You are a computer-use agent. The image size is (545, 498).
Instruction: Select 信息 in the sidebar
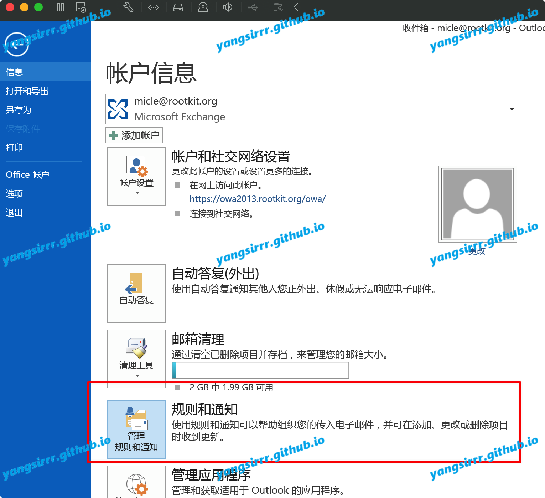[x=46, y=72]
